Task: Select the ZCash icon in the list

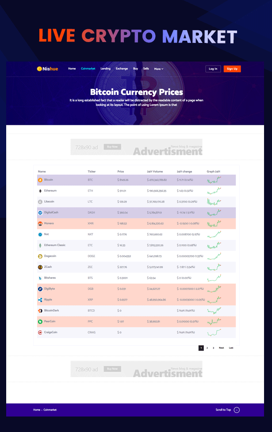Action: pos(39,267)
